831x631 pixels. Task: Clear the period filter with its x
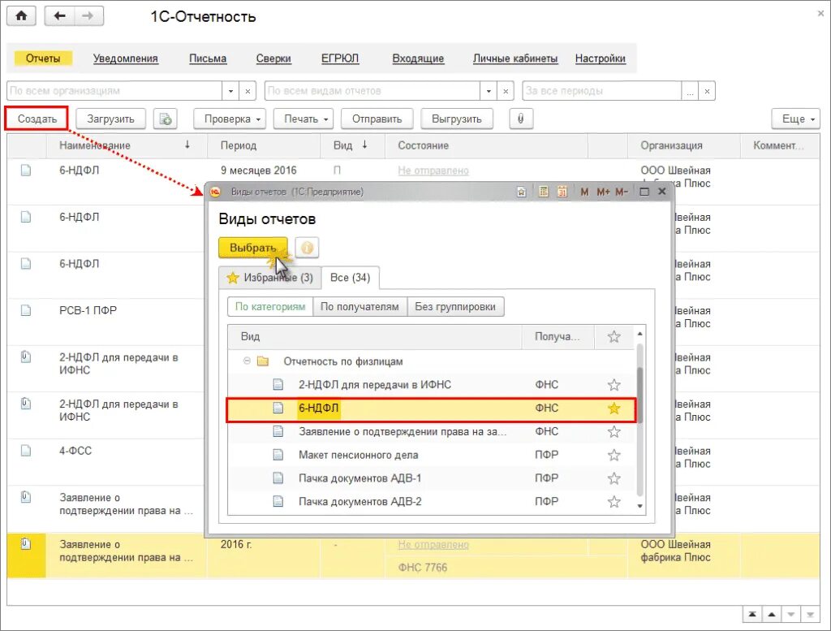tap(707, 91)
